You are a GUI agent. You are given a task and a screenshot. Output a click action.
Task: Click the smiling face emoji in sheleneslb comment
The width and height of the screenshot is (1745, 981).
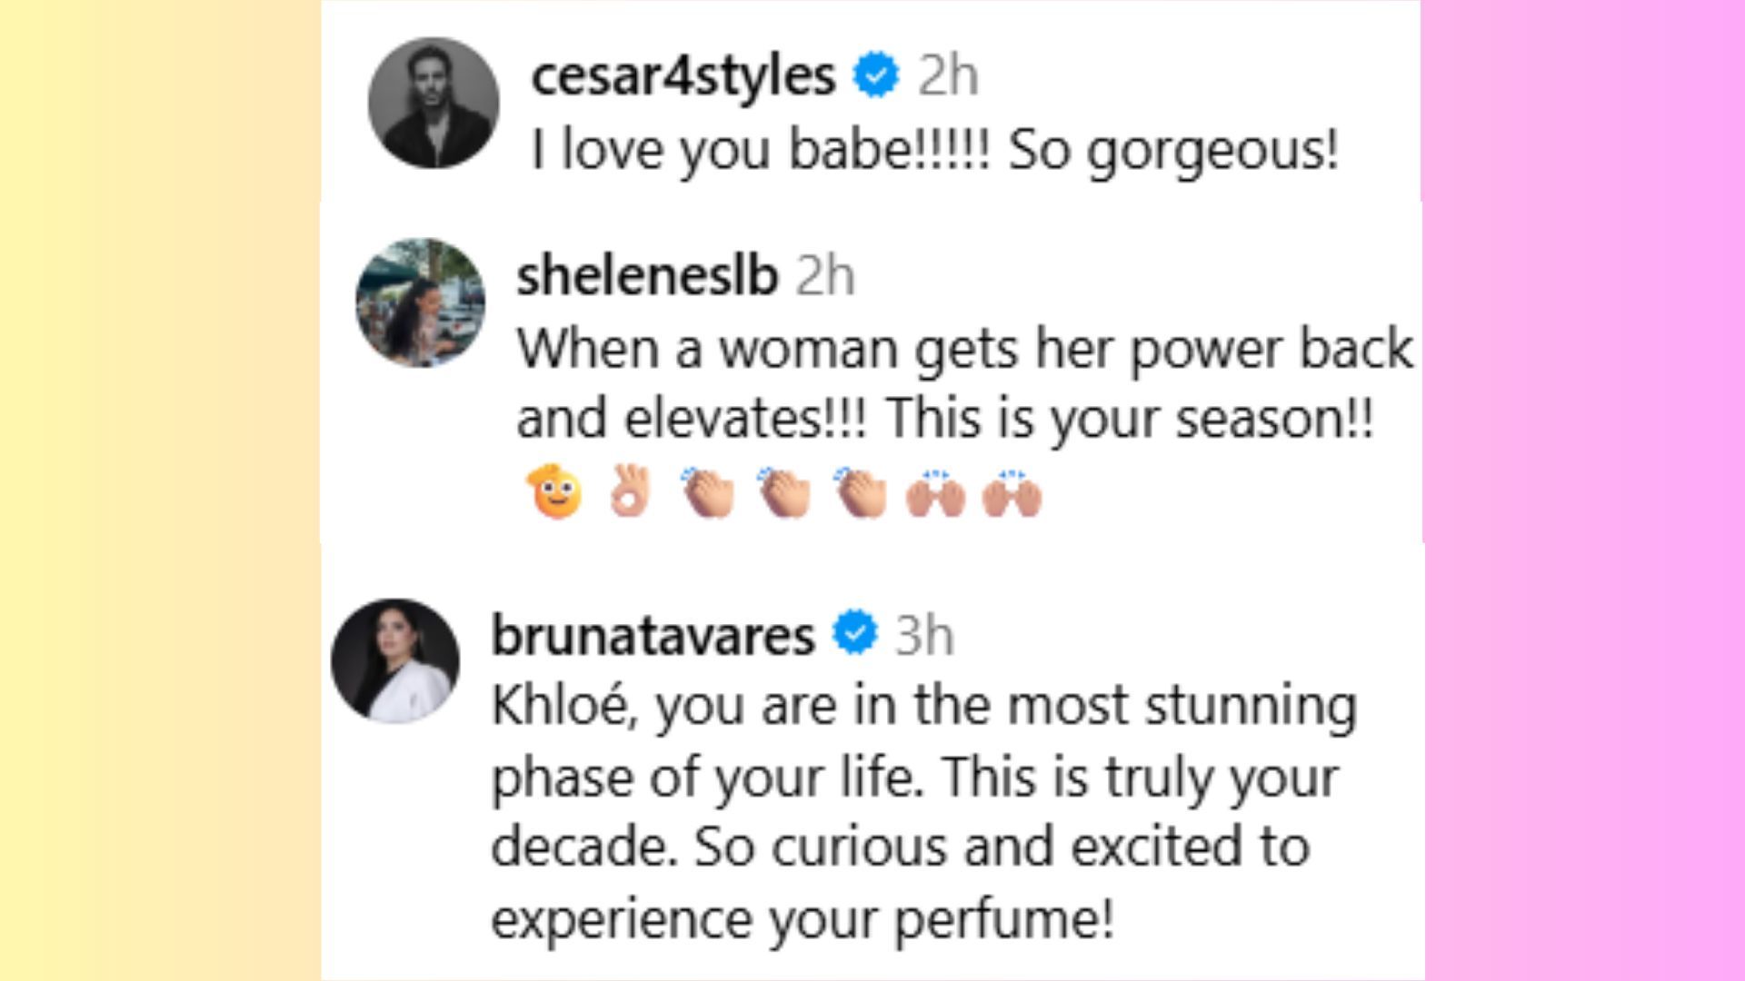(554, 492)
